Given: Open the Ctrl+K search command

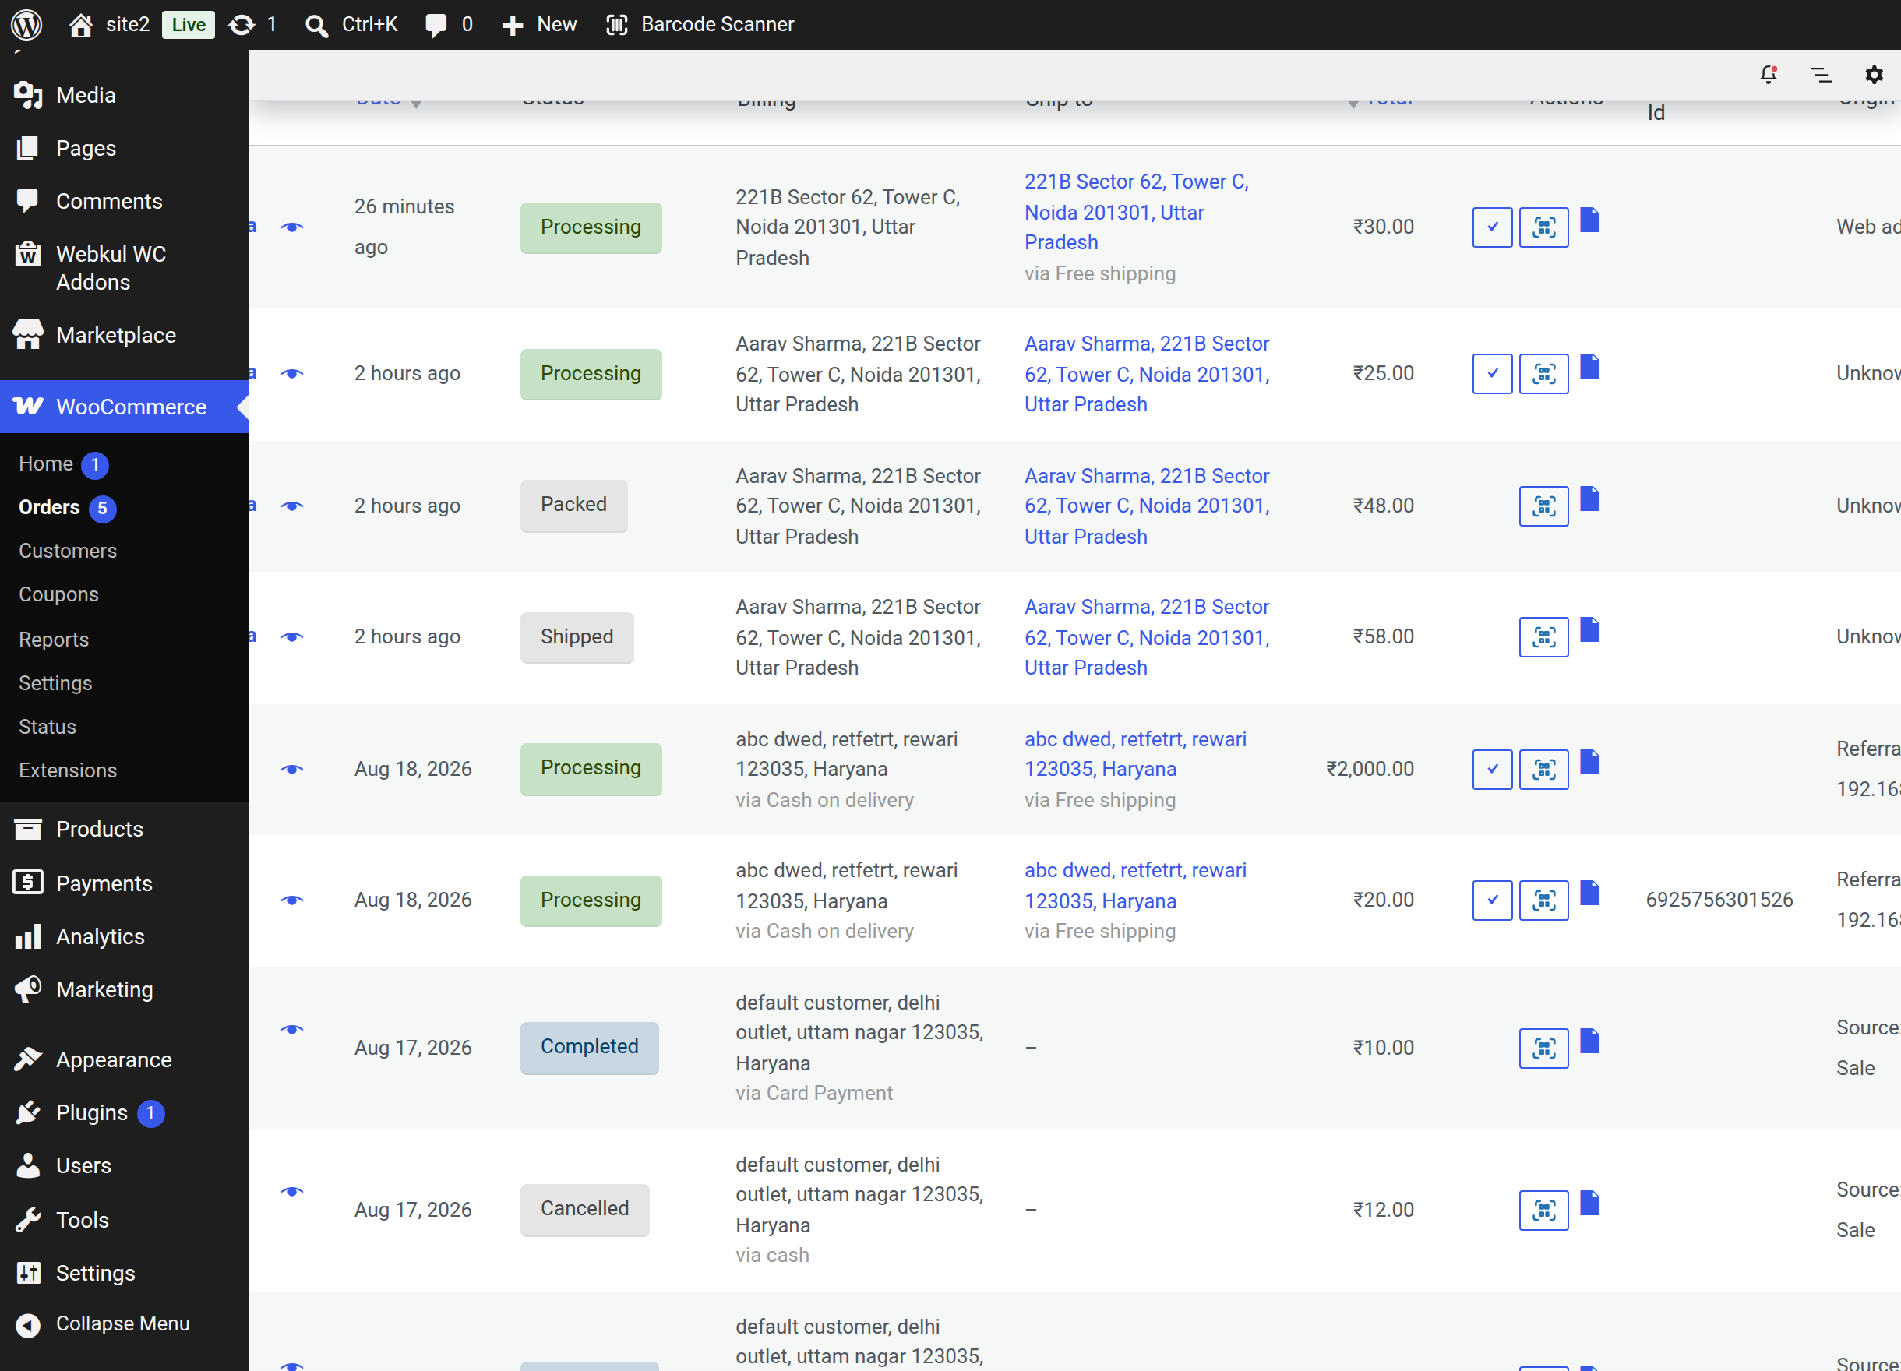Looking at the screenshot, I should tap(351, 24).
